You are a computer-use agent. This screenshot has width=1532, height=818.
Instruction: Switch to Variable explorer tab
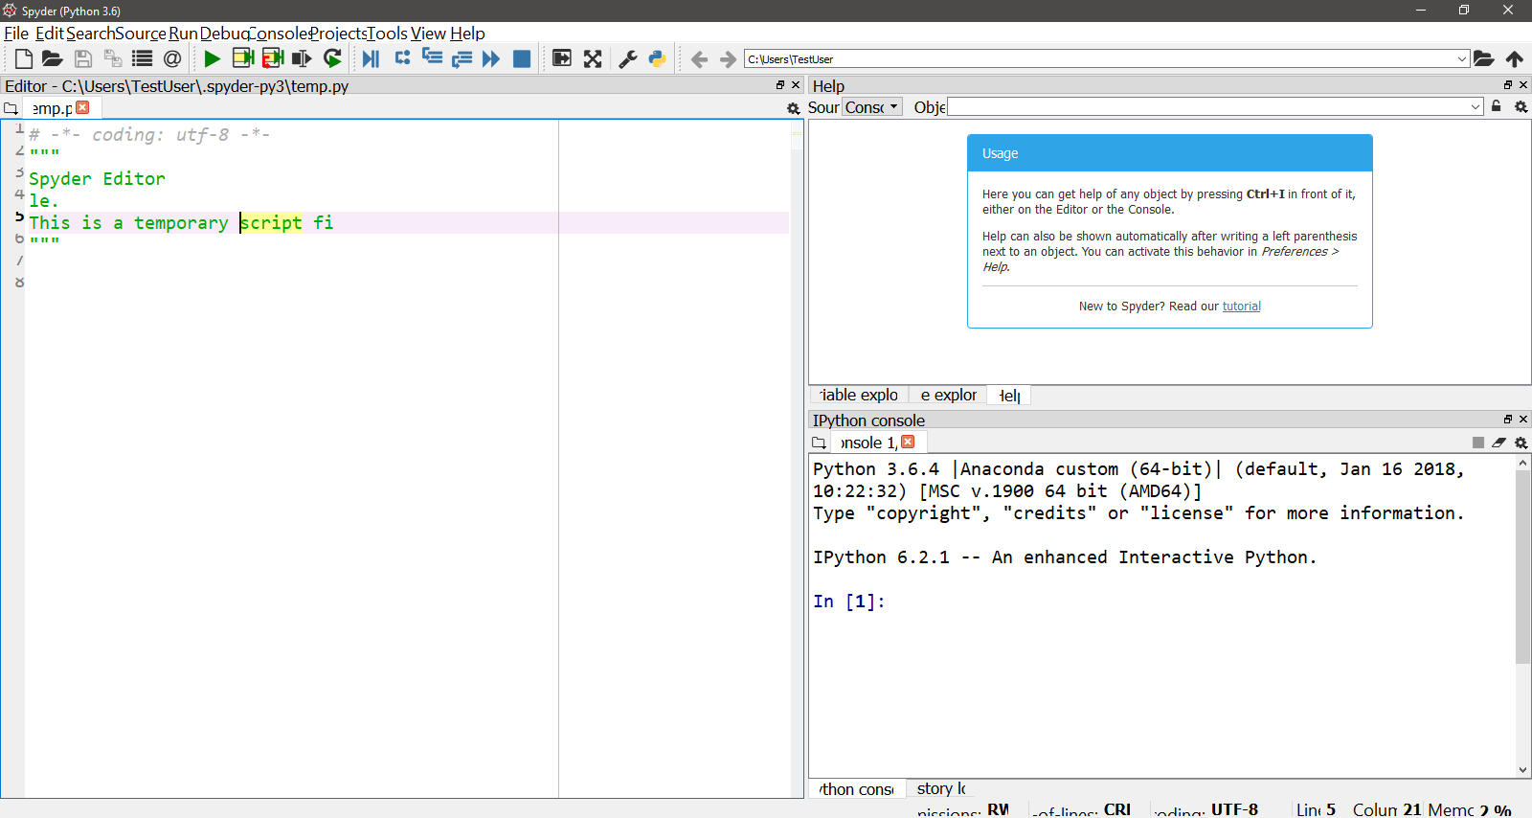[859, 396]
